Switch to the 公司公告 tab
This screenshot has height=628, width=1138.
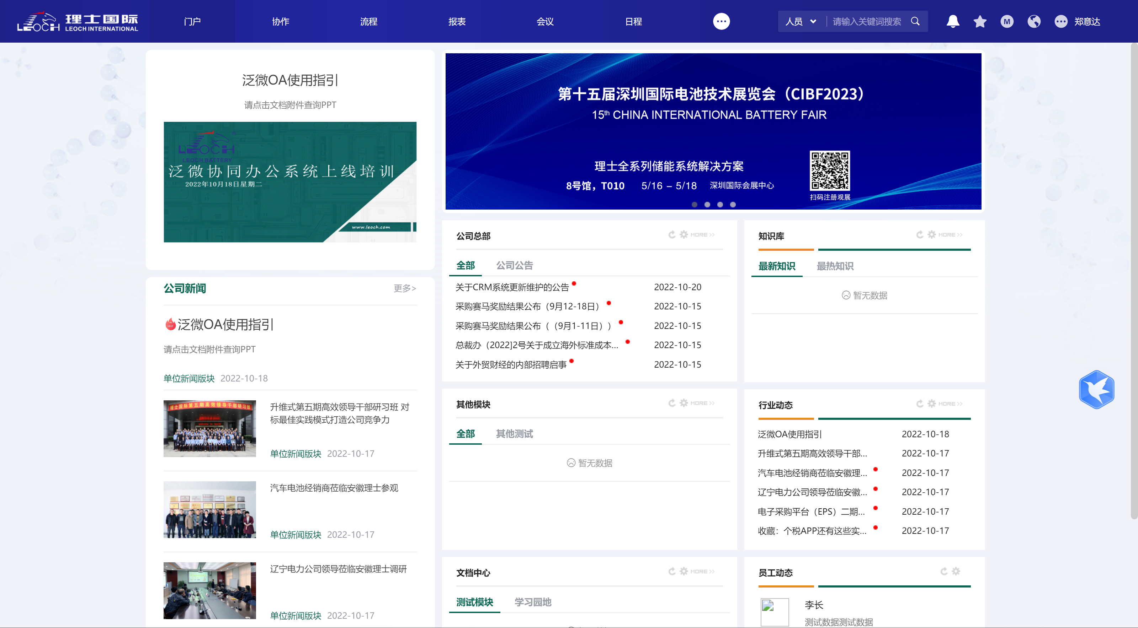514,265
